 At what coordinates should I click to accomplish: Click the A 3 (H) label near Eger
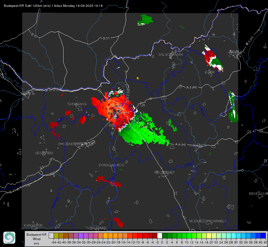[x=191, y=88]
